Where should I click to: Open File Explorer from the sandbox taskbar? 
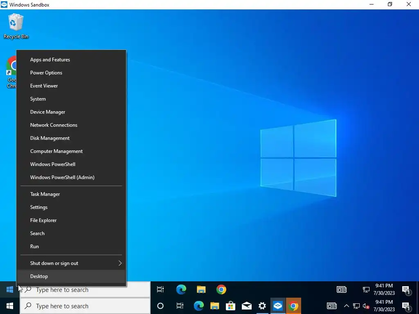point(201,289)
